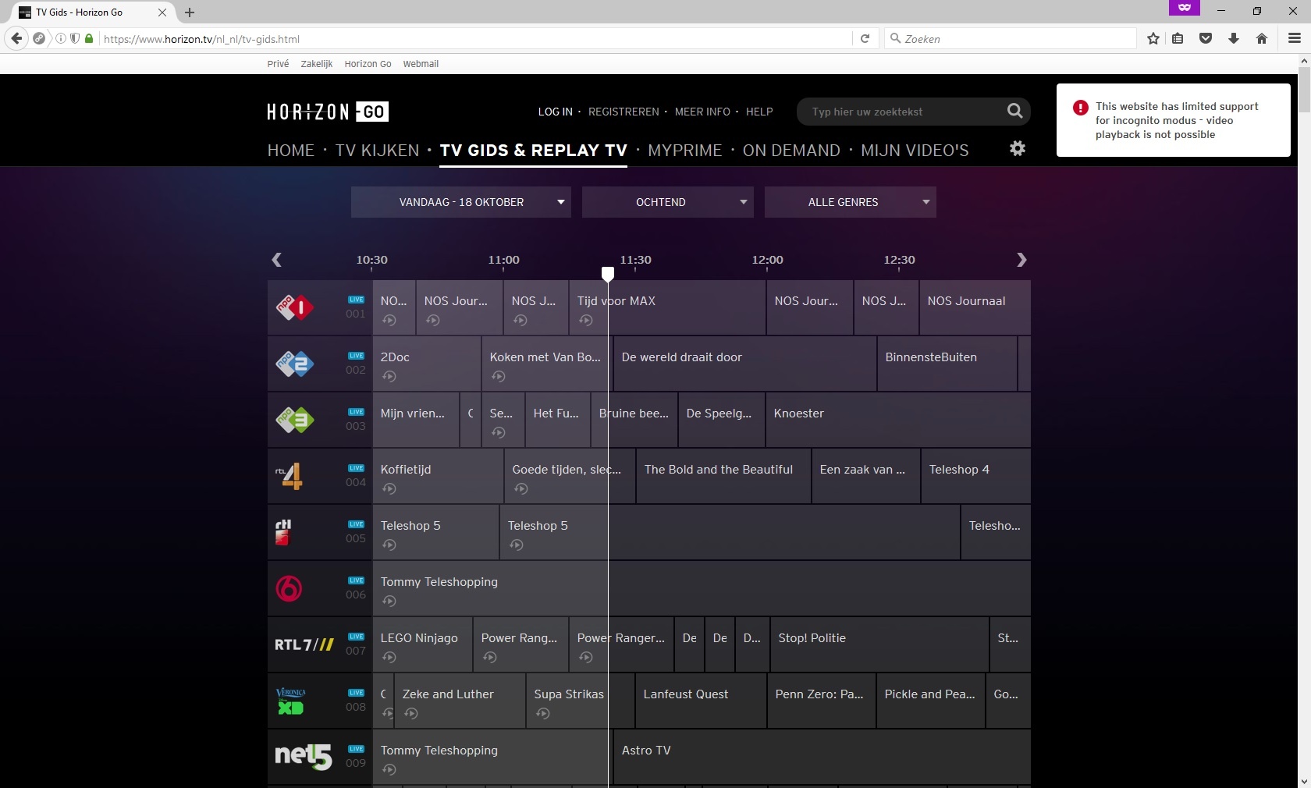Select the program Stop! Politie

pos(879,644)
